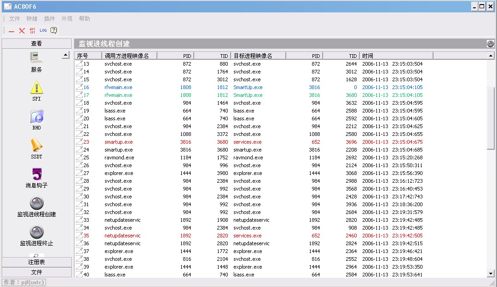
Task: Click the list scrollbar down arrow
Action: coord(491,274)
